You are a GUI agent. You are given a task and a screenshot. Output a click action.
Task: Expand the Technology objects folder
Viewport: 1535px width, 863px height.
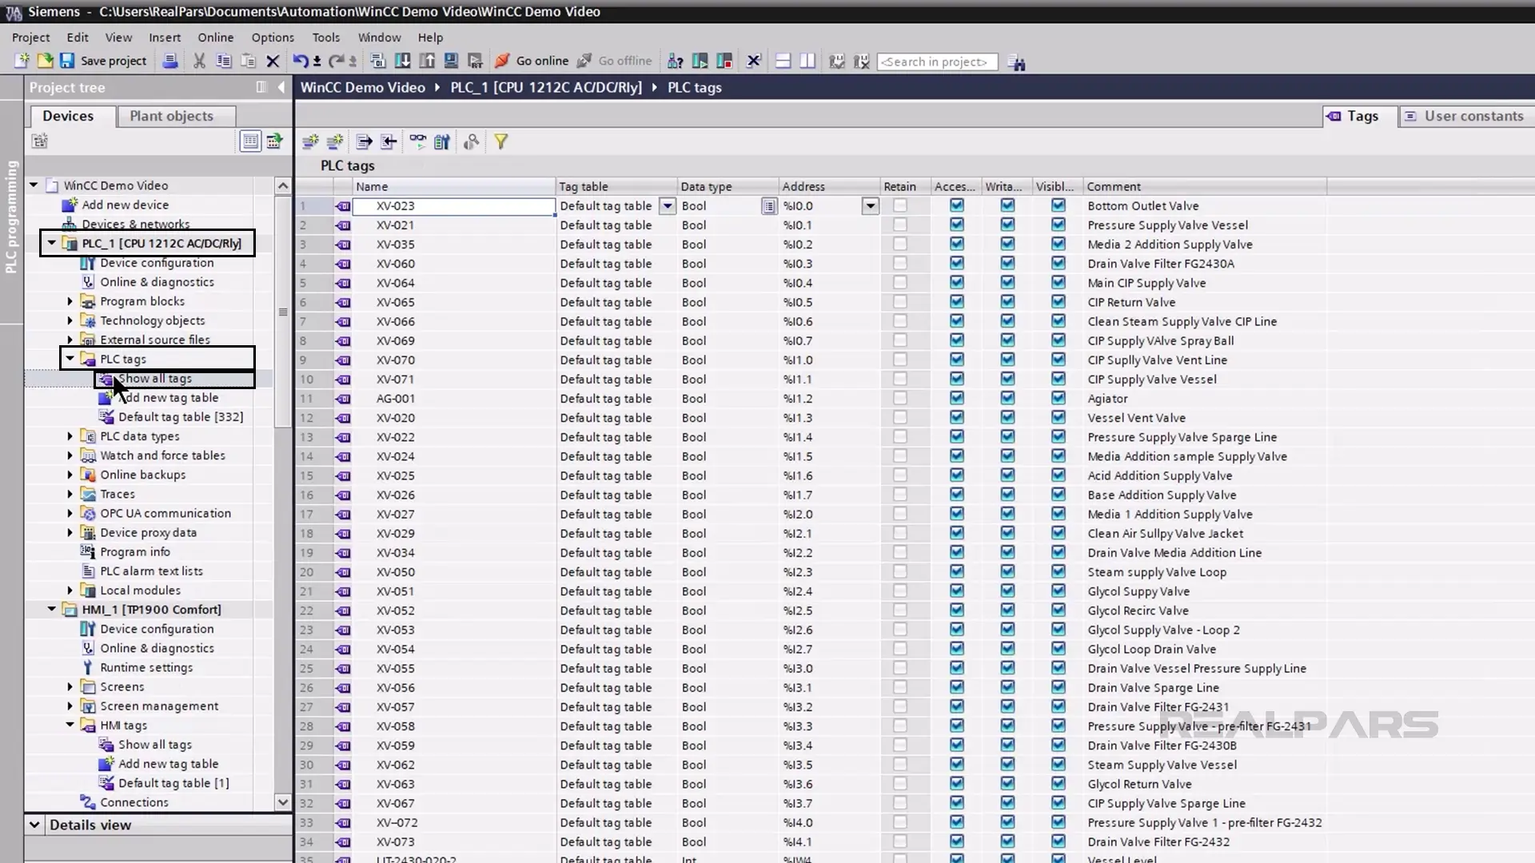70,320
